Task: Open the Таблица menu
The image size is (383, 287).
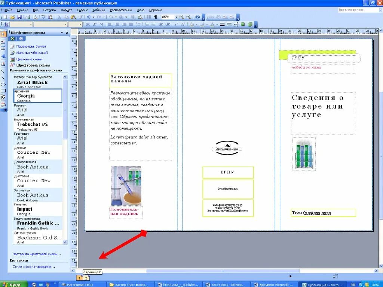Action: tap(99, 10)
